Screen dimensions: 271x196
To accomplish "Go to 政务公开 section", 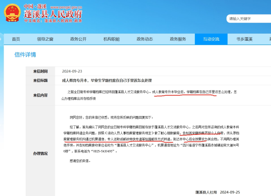I will (78, 39).
